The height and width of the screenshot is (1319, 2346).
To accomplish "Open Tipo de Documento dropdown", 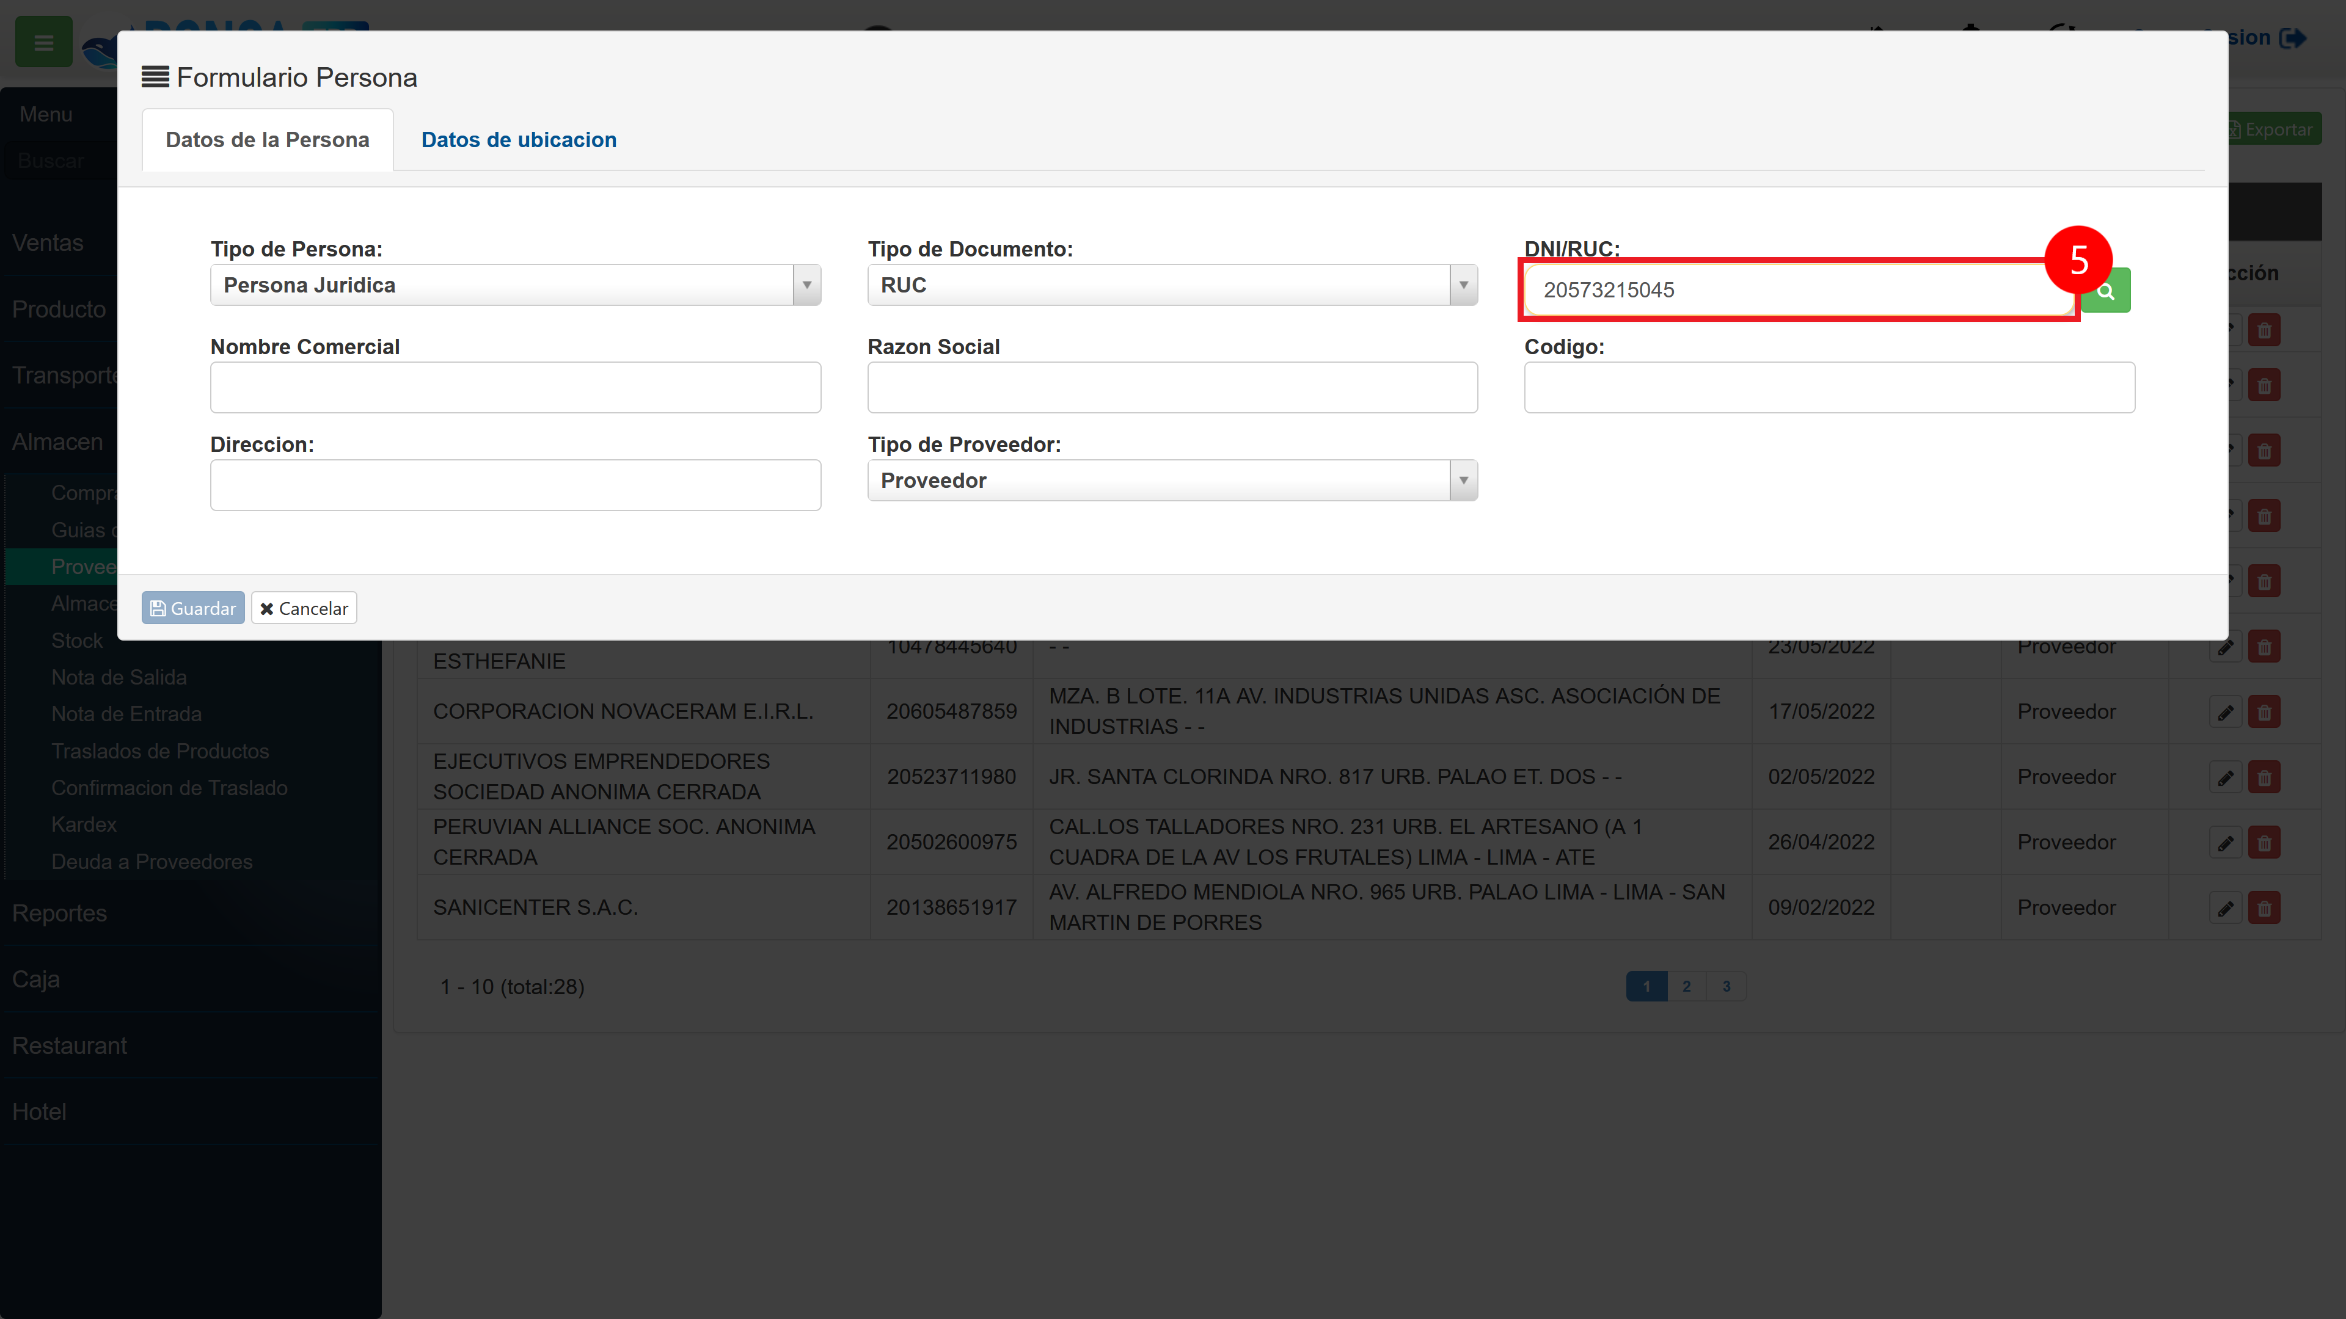I will (x=1172, y=285).
